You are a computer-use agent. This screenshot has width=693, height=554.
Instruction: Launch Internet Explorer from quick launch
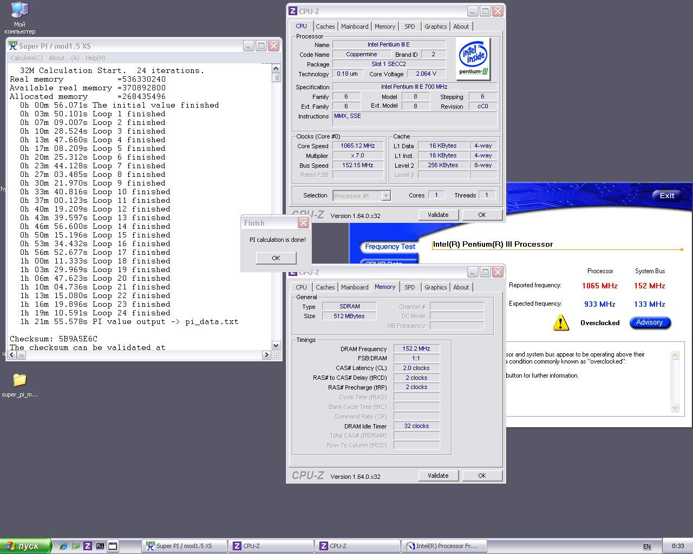63,546
